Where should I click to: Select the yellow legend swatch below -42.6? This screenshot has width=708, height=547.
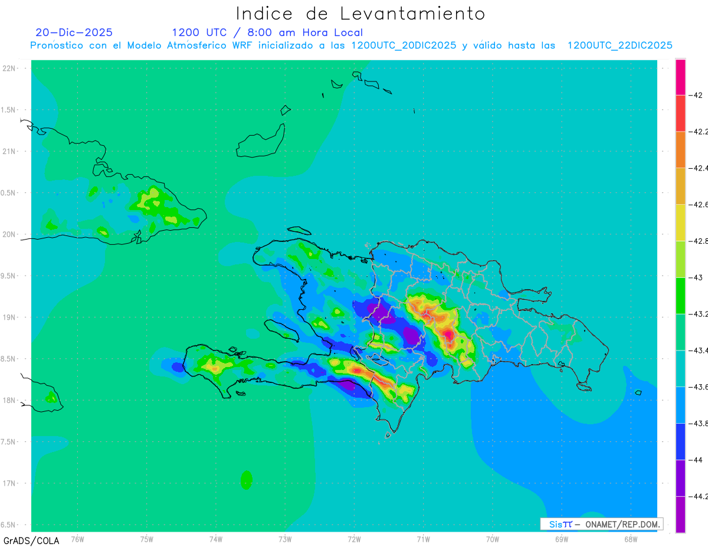coord(680,222)
